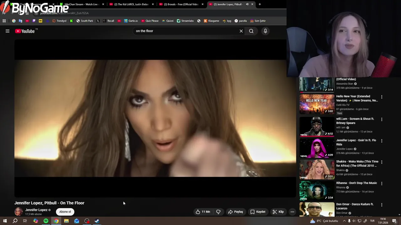Open menu for Hello New Year video
The image size is (401, 225).
point(382,97)
